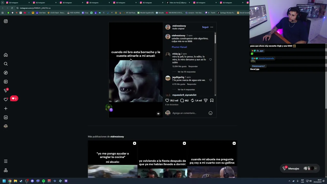Expand the browser tab search dropdown
327x184 pixels.
tap(2, 3)
